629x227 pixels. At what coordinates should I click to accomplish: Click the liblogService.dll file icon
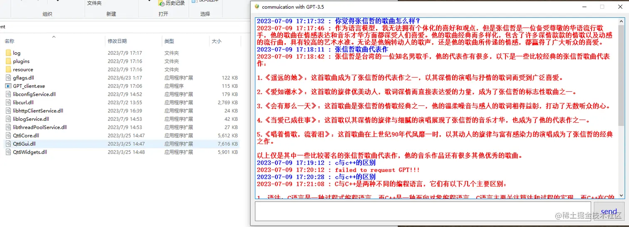(9, 119)
